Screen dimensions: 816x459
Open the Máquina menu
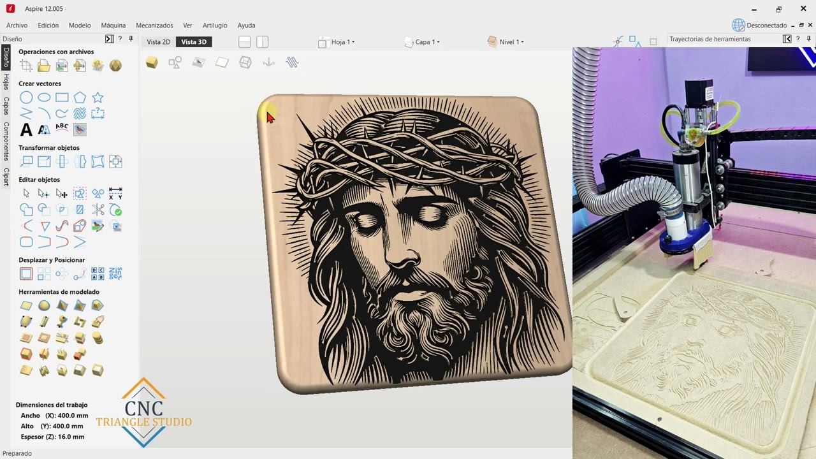[113, 25]
